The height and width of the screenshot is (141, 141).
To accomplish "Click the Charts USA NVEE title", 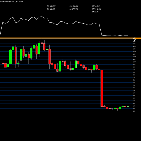I will coord(16,2).
